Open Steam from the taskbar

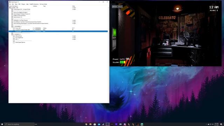click(103, 124)
